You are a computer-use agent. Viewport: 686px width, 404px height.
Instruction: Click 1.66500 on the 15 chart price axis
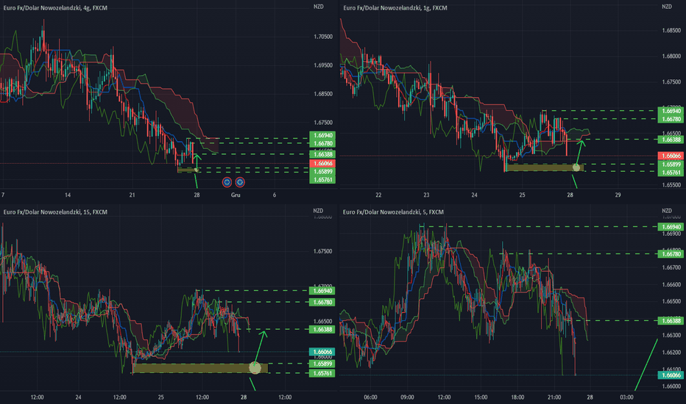click(323, 322)
